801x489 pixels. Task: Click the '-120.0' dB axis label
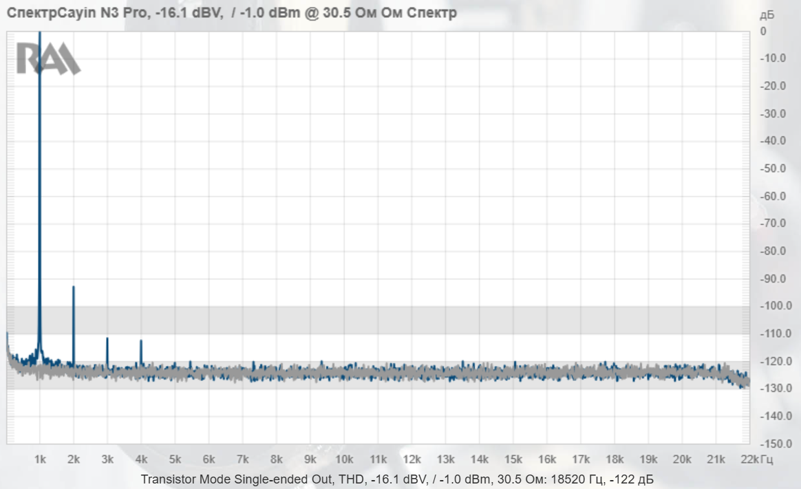coord(776,361)
